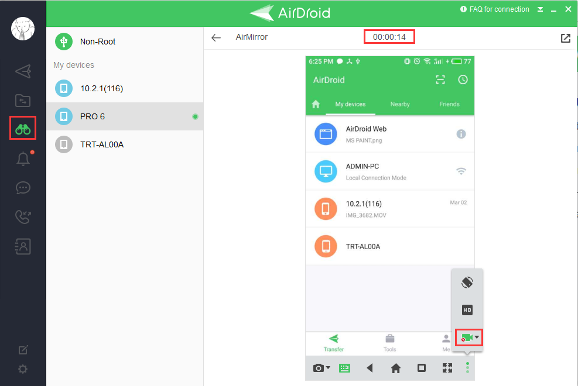Viewport: 578px width, 386px height.
Task: Switch to the Nearby tab
Action: 400,104
